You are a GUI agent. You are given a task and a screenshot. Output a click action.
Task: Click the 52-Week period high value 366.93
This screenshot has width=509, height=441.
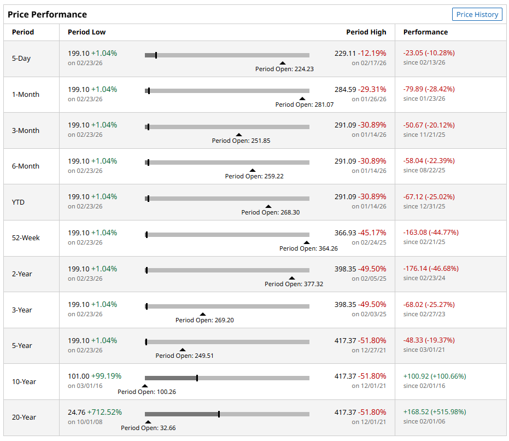[345, 233]
